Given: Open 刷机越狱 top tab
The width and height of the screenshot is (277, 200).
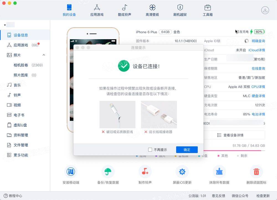Looking at the screenshot, I should tap(180, 10).
